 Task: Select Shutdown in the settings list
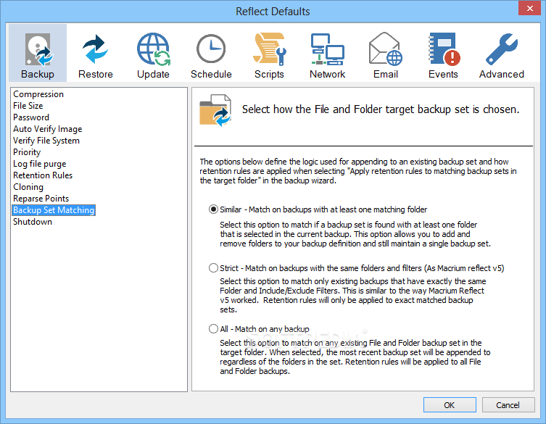(33, 222)
